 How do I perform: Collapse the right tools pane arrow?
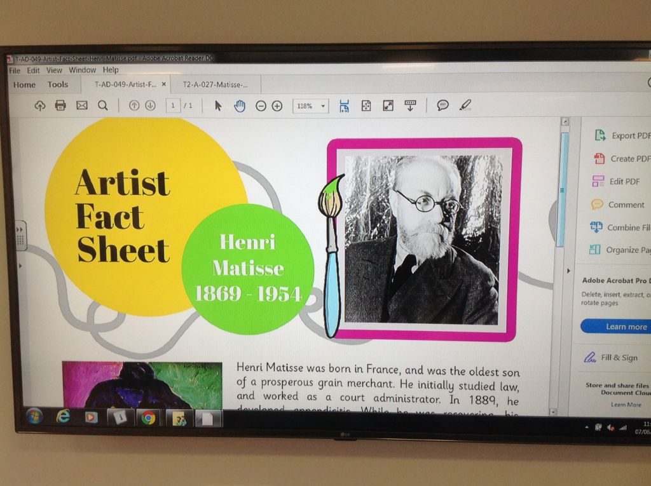click(568, 271)
